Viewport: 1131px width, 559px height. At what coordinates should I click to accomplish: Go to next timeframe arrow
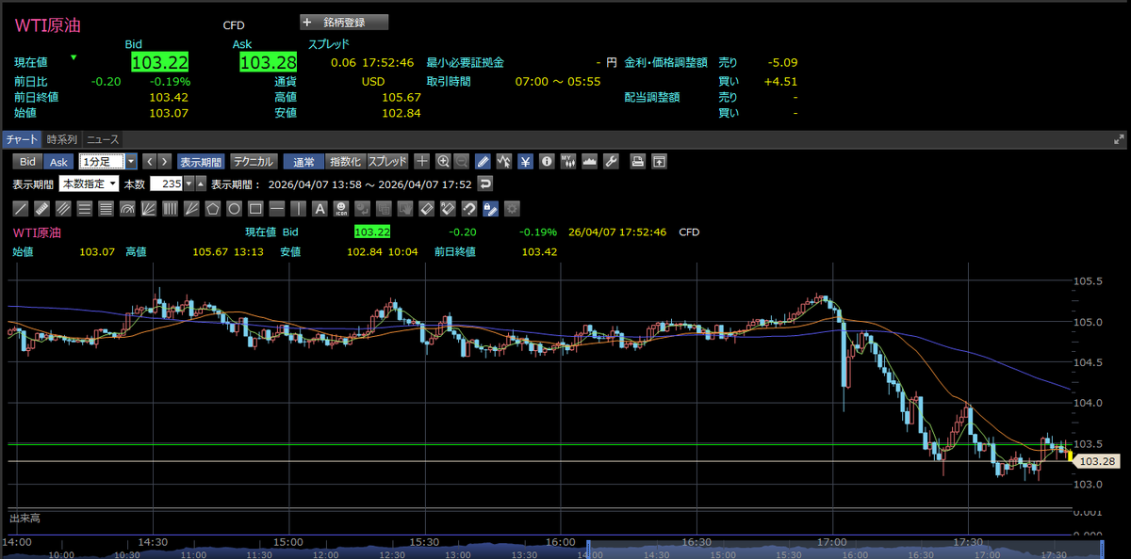click(164, 161)
